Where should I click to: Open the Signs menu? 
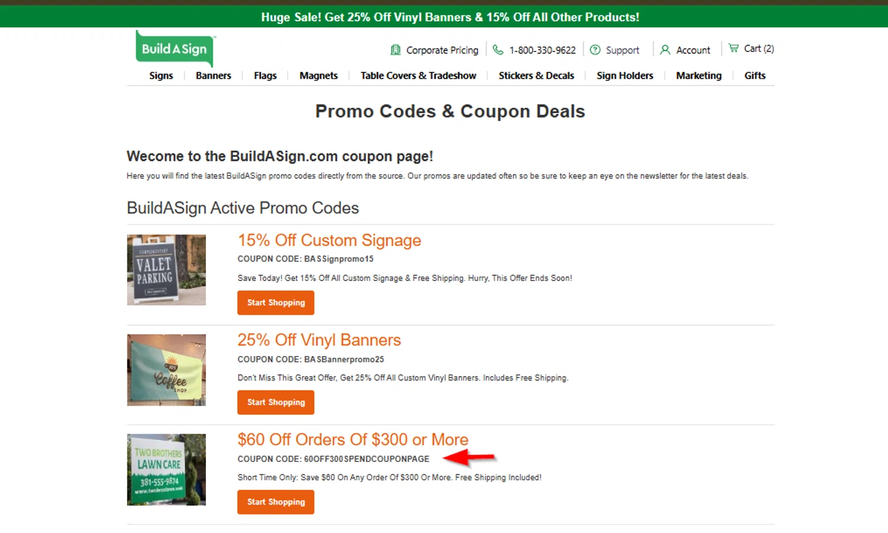coord(161,76)
